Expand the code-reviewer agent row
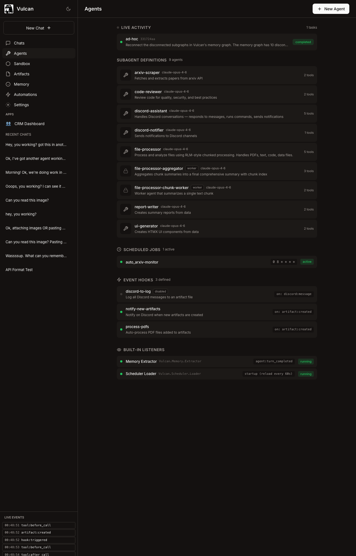 [x=217, y=95]
